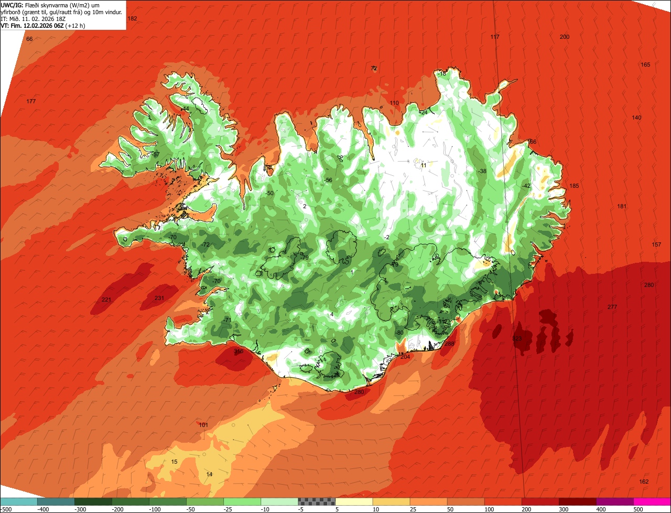Click the legend label -500
The image size is (671, 513).
pos(6,509)
